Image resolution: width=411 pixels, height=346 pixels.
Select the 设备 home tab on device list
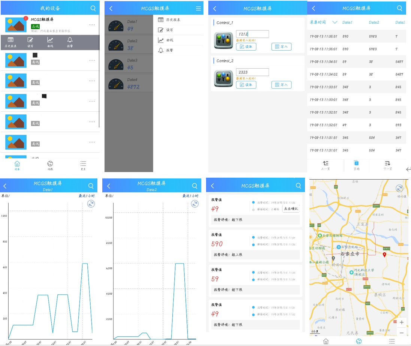[x=17, y=166]
